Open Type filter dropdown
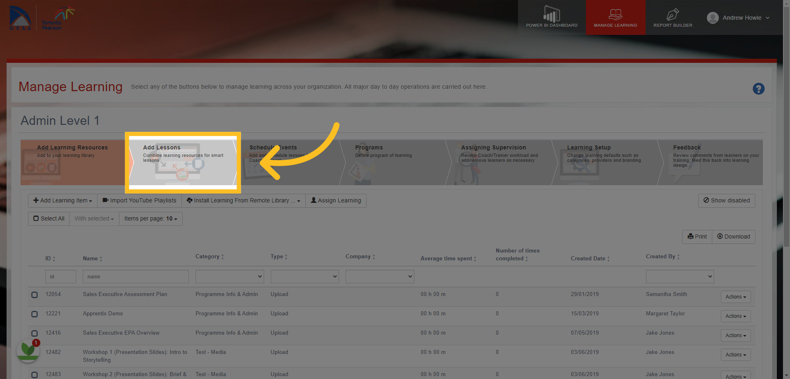Viewport: 790px width, 379px height. pyautogui.click(x=305, y=276)
